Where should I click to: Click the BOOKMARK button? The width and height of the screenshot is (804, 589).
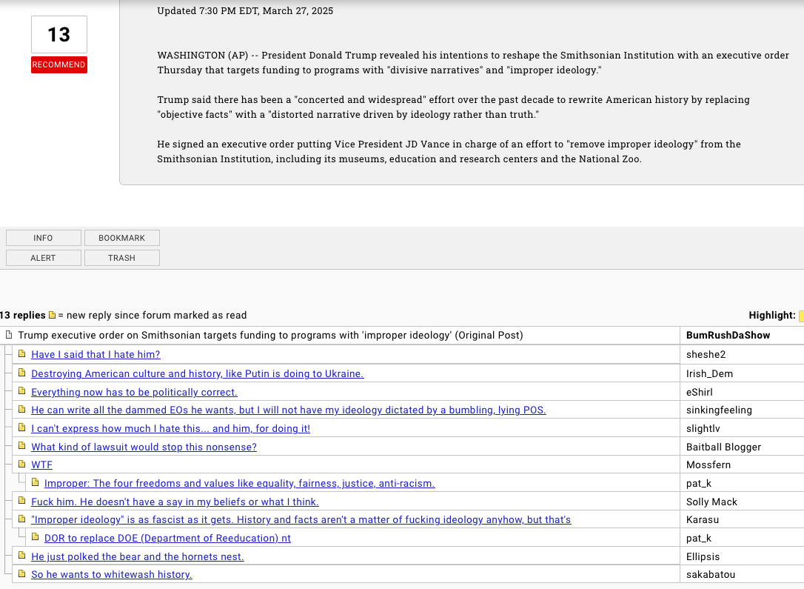click(122, 238)
